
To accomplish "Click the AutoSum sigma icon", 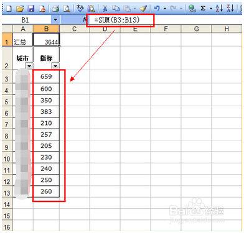I will coord(203,8).
